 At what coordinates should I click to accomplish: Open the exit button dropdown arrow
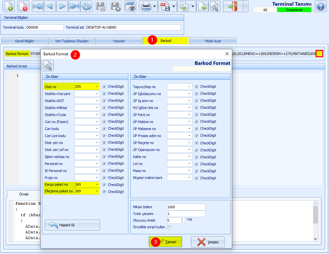[x=246, y=6]
